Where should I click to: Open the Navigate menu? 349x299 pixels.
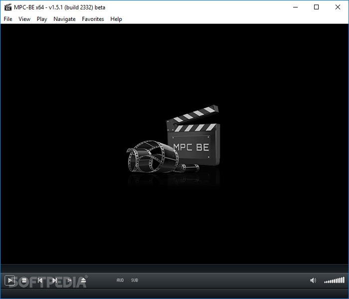pos(64,19)
